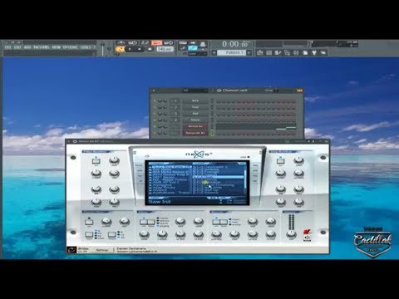Mute the Nexus 64 channel LED
Screen dimensions: 399x299
pos(155,126)
